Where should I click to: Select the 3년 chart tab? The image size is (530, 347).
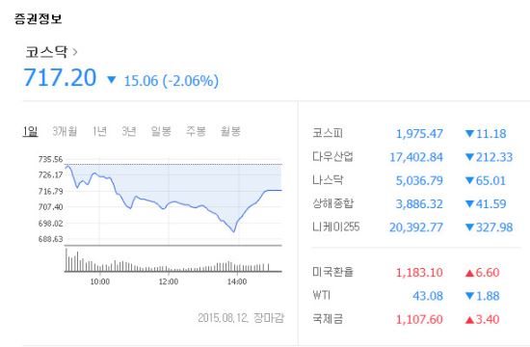coord(129,131)
